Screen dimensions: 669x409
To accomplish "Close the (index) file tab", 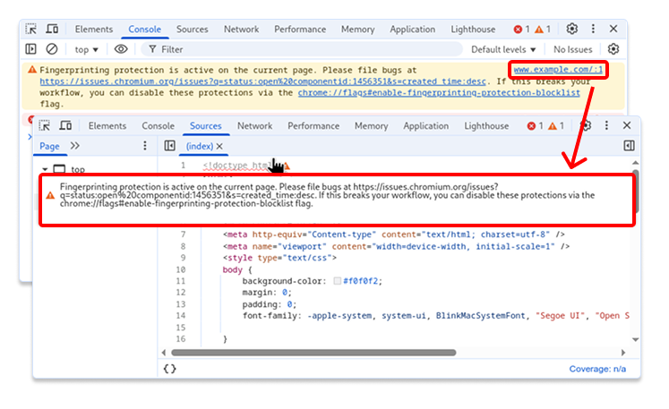I will pyautogui.click(x=219, y=146).
